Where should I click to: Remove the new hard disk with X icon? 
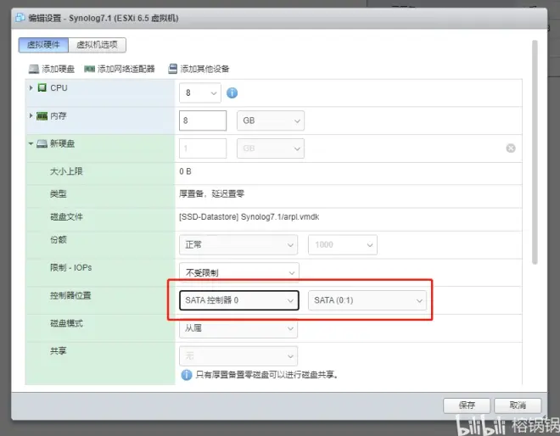click(x=511, y=148)
